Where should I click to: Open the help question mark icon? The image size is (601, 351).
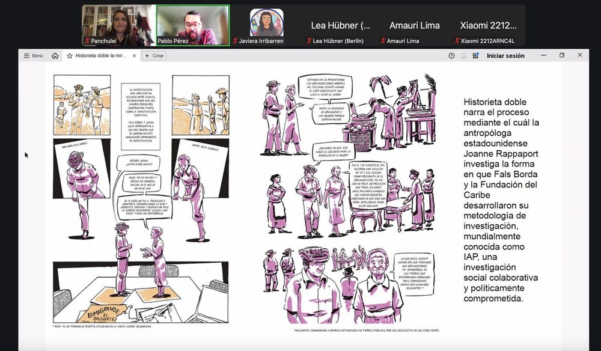pyautogui.click(x=451, y=55)
